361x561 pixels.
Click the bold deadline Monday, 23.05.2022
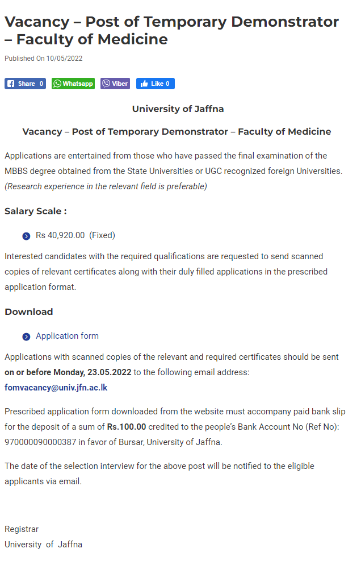click(92, 372)
